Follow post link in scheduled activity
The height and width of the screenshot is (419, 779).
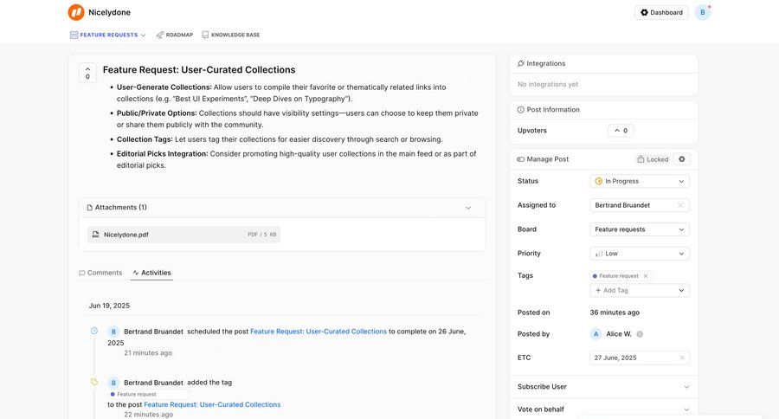319,332
